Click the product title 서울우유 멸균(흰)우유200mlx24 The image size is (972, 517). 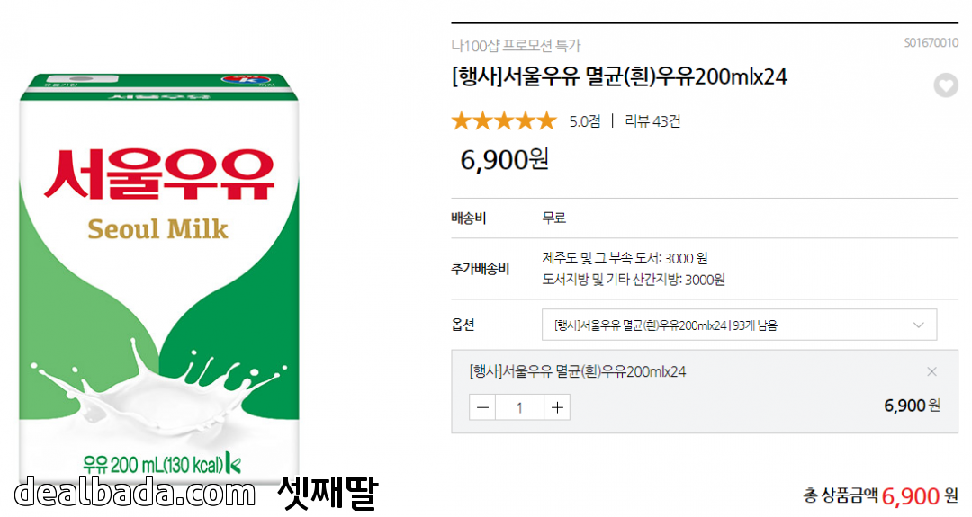pyautogui.click(x=619, y=77)
